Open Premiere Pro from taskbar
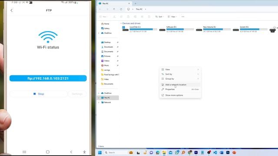The width and height of the screenshot is (278, 156). point(196,153)
